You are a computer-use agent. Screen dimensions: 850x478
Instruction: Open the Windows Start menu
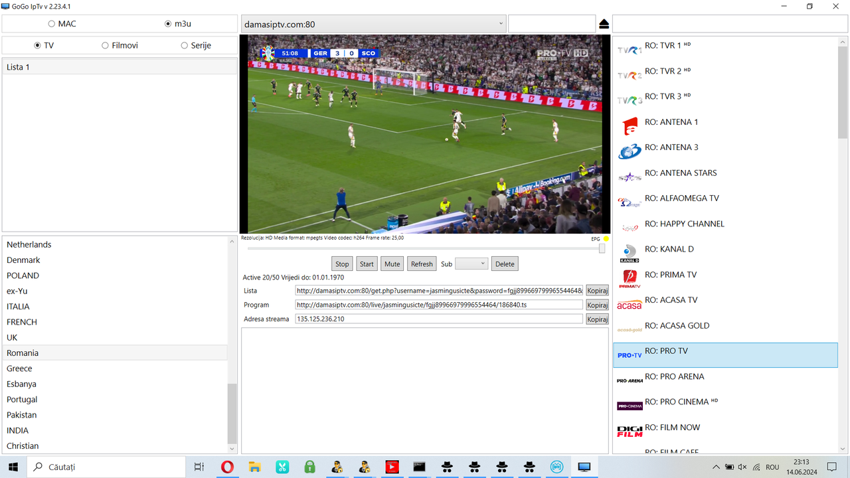pyautogui.click(x=13, y=467)
